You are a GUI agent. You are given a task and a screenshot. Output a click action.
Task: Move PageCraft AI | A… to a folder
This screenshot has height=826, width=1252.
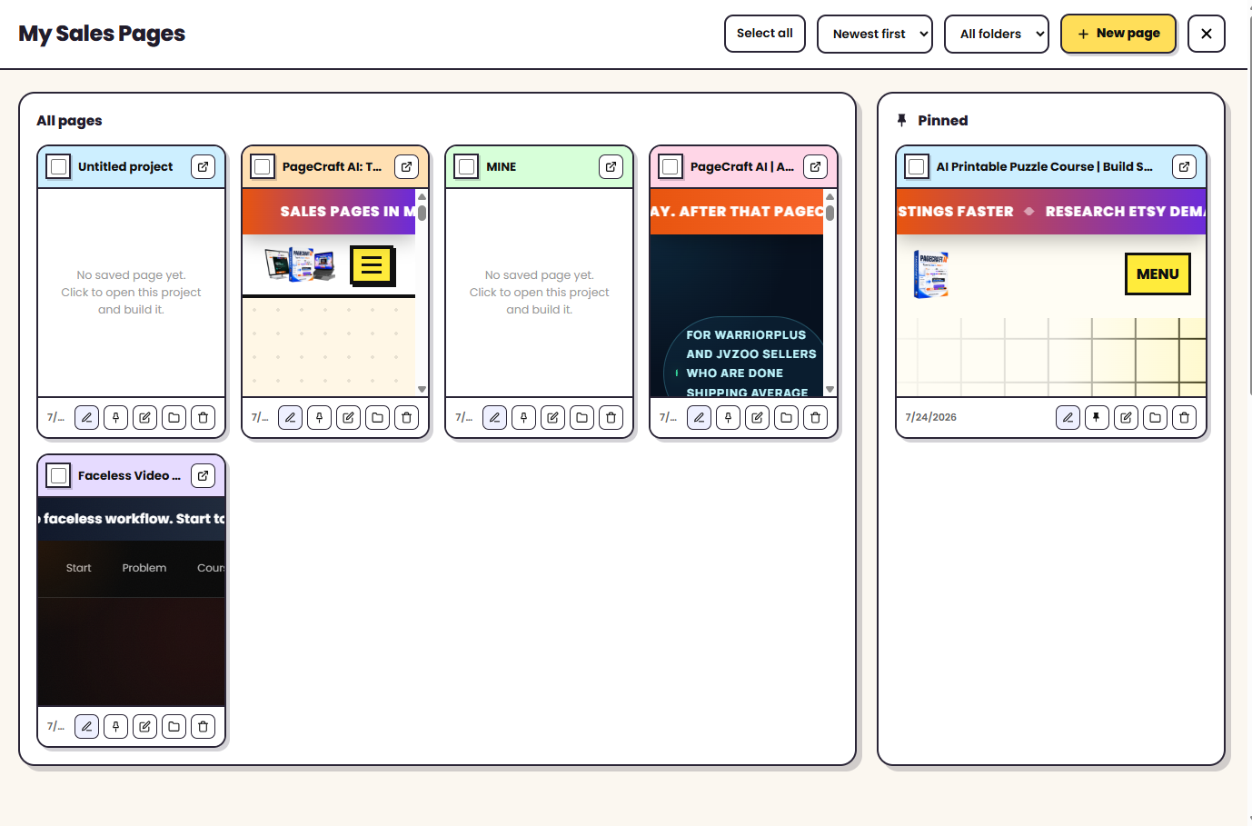786,418
